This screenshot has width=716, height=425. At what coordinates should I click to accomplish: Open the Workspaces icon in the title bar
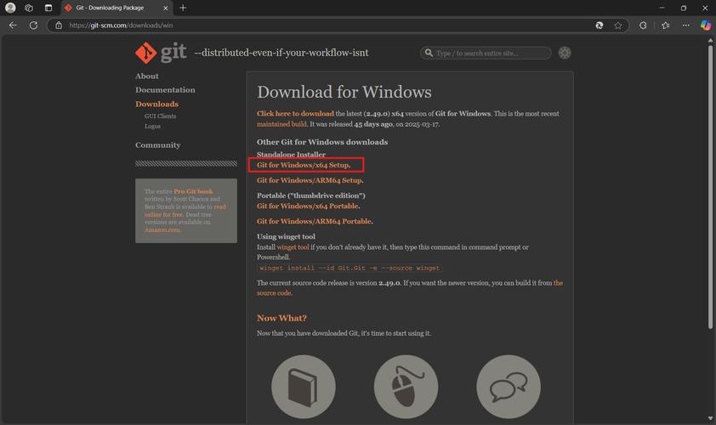29,8
